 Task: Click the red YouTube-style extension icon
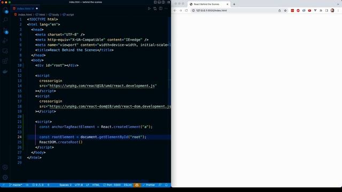point(309,11)
